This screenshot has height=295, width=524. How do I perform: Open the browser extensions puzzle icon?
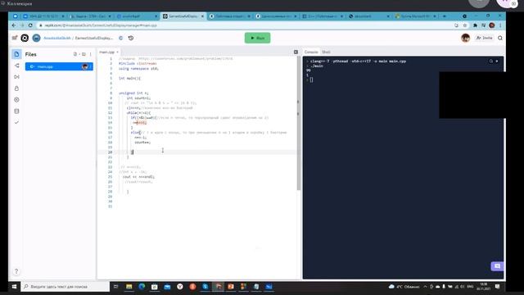[475, 25]
